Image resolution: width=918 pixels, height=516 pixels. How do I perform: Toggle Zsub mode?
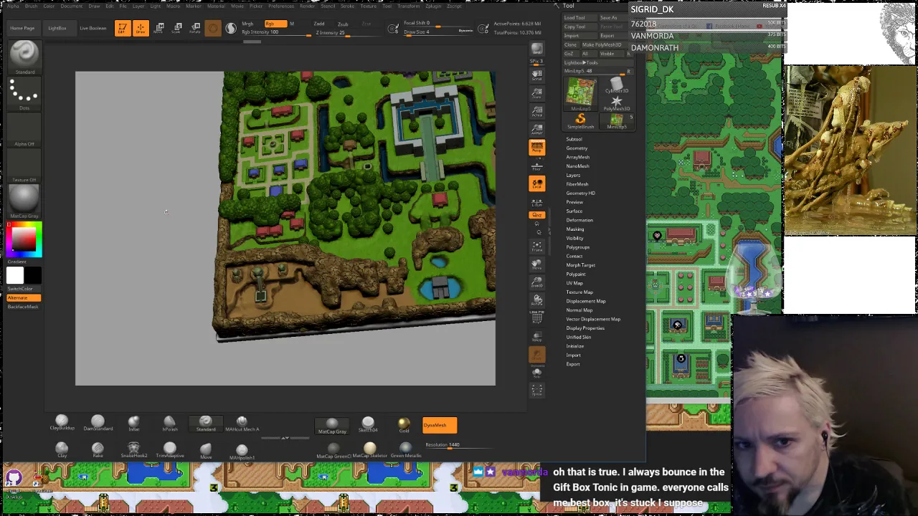(x=343, y=24)
